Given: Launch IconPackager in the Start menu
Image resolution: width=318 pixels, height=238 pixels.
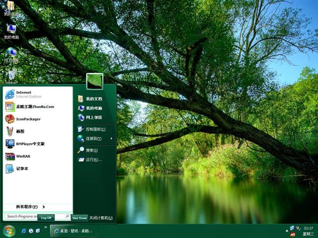Looking at the screenshot, I should pos(28,119).
